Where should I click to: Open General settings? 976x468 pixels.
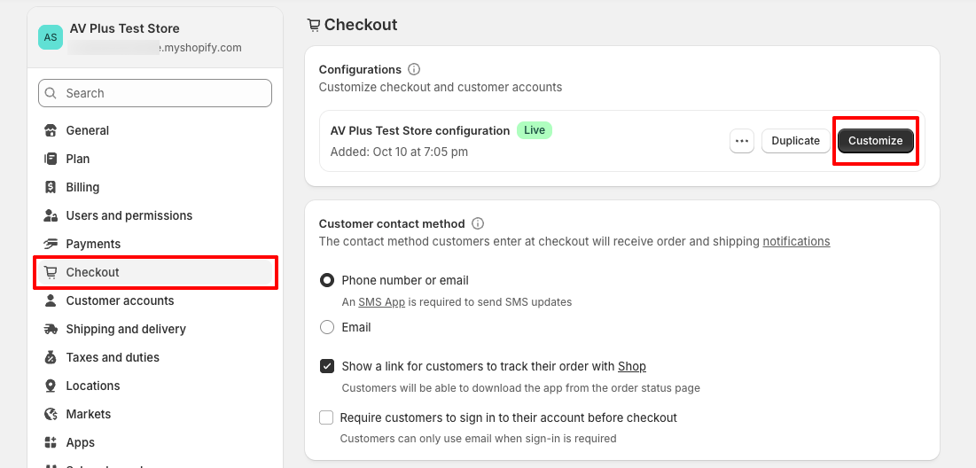155,130
